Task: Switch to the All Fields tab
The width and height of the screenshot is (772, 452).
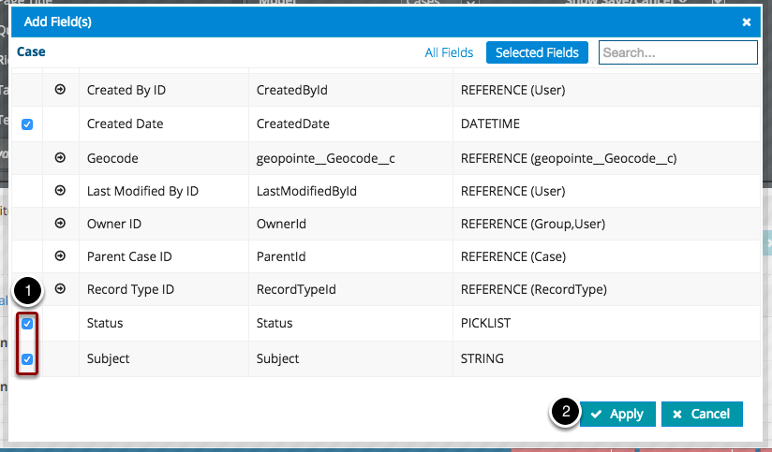Action: tap(449, 52)
